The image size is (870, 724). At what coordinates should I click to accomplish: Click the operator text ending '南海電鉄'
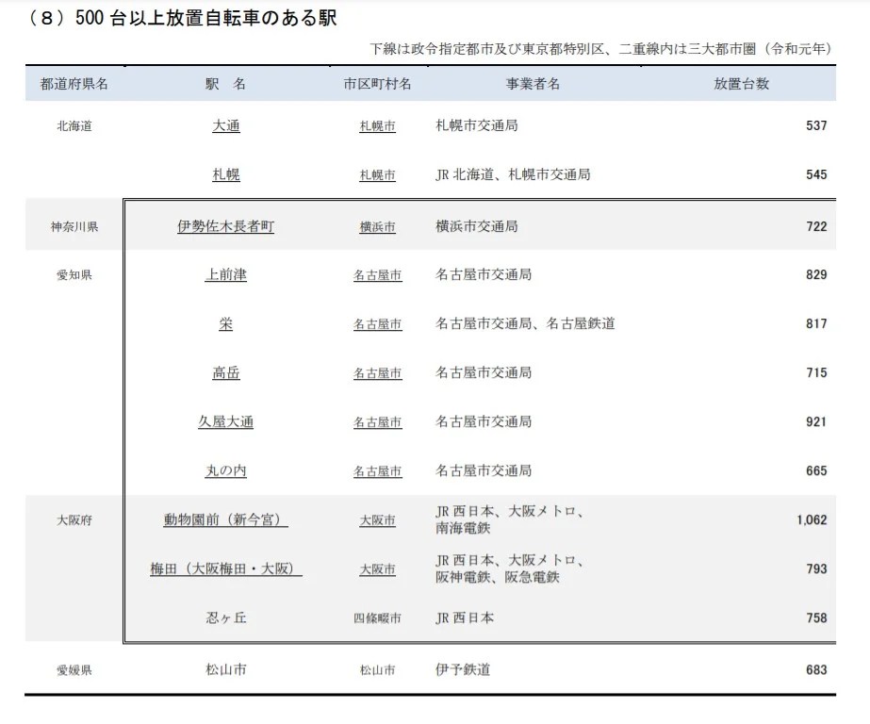(509, 519)
